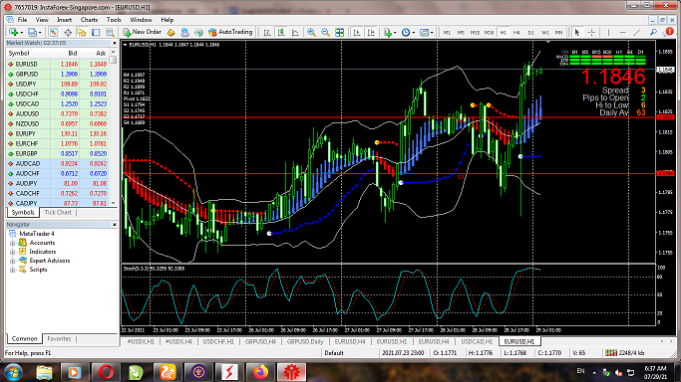Image resolution: width=681 pixels, height=382 pixels.
Task: Select the AUDCAD row in Market Watch
Action: point(57,164)
